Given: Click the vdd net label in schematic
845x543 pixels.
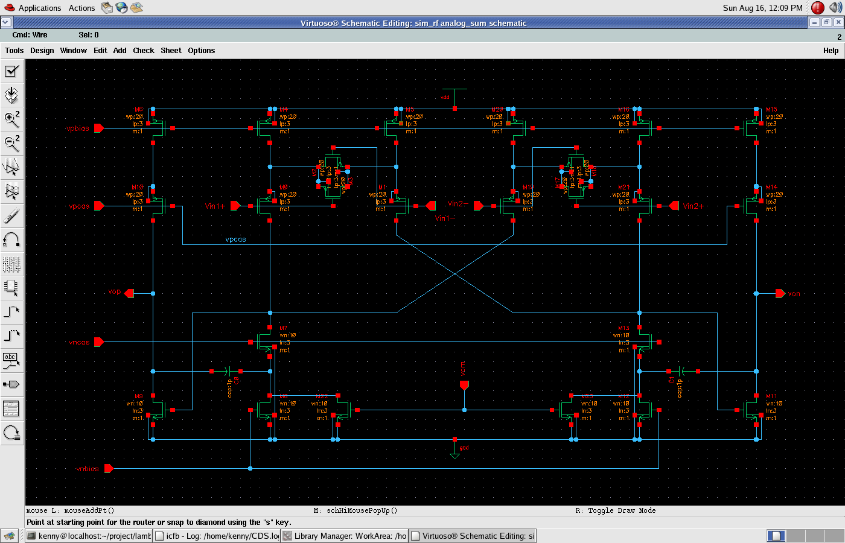Looking at the screenshot, I should pos(445,97).
